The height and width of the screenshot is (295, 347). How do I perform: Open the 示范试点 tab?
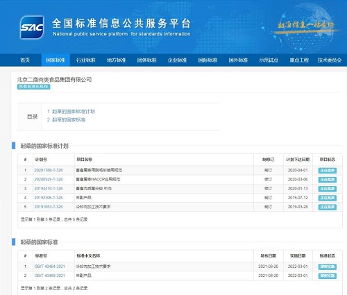(x=269, y=60)
